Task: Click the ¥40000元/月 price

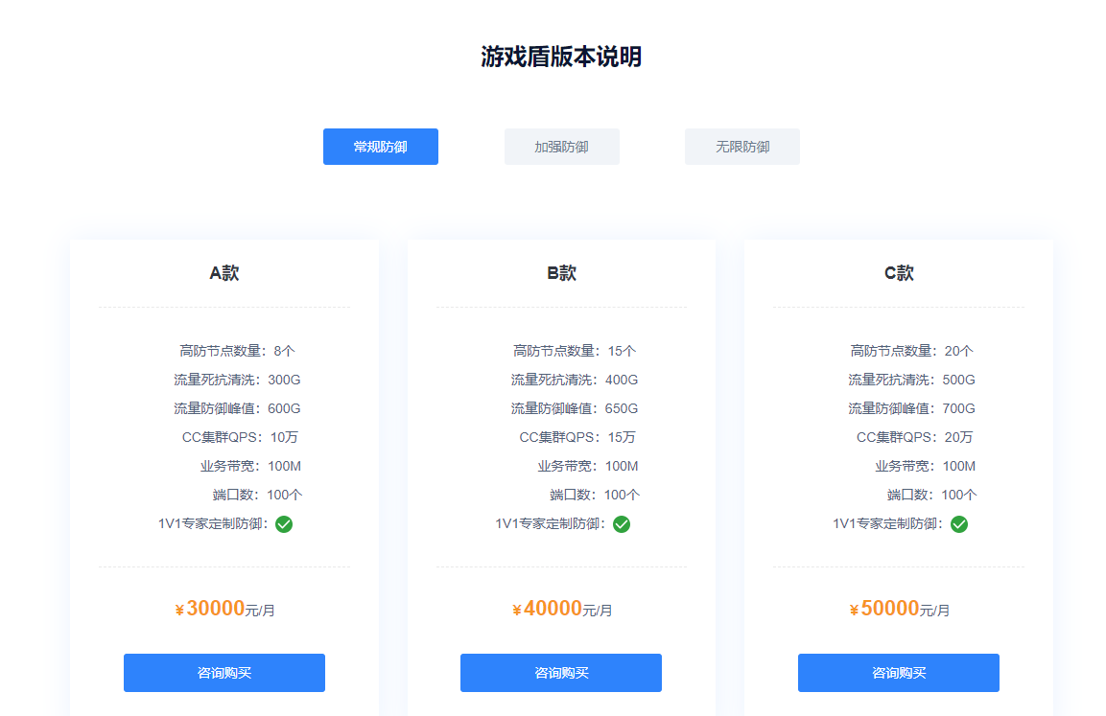Action: pyautogui.click(x=561, y=609)
